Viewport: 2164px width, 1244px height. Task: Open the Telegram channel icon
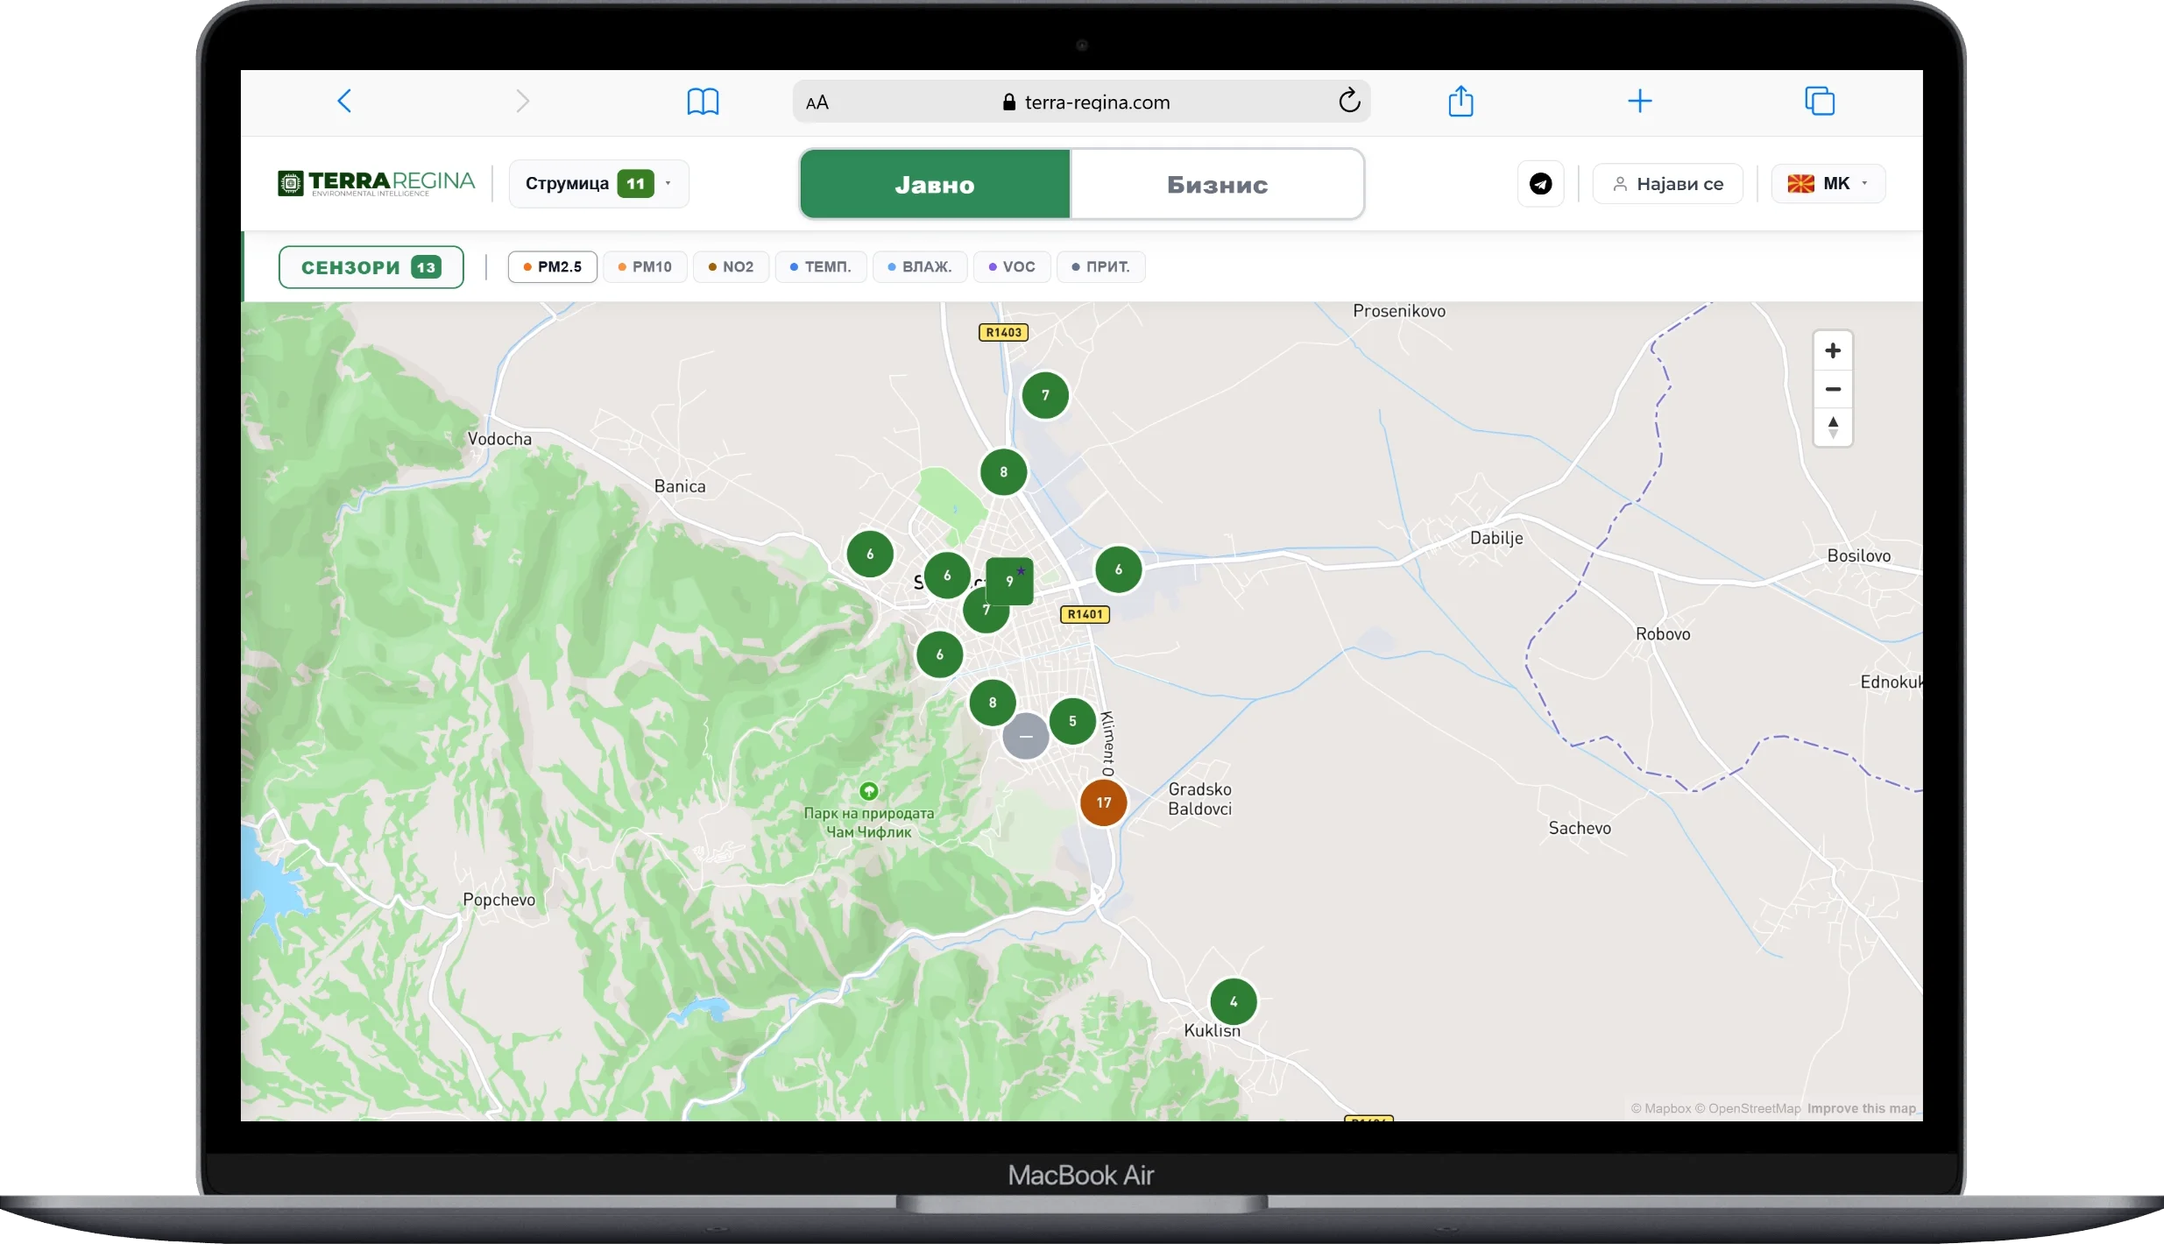point(1540,184)
